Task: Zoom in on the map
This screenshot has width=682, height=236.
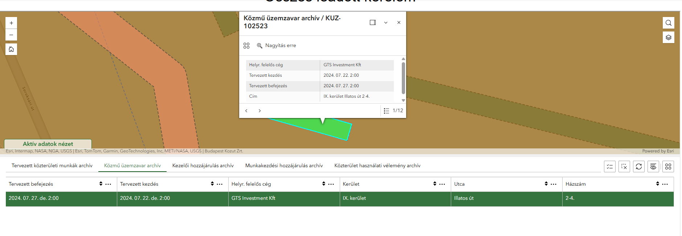Action: pos(11,23)
